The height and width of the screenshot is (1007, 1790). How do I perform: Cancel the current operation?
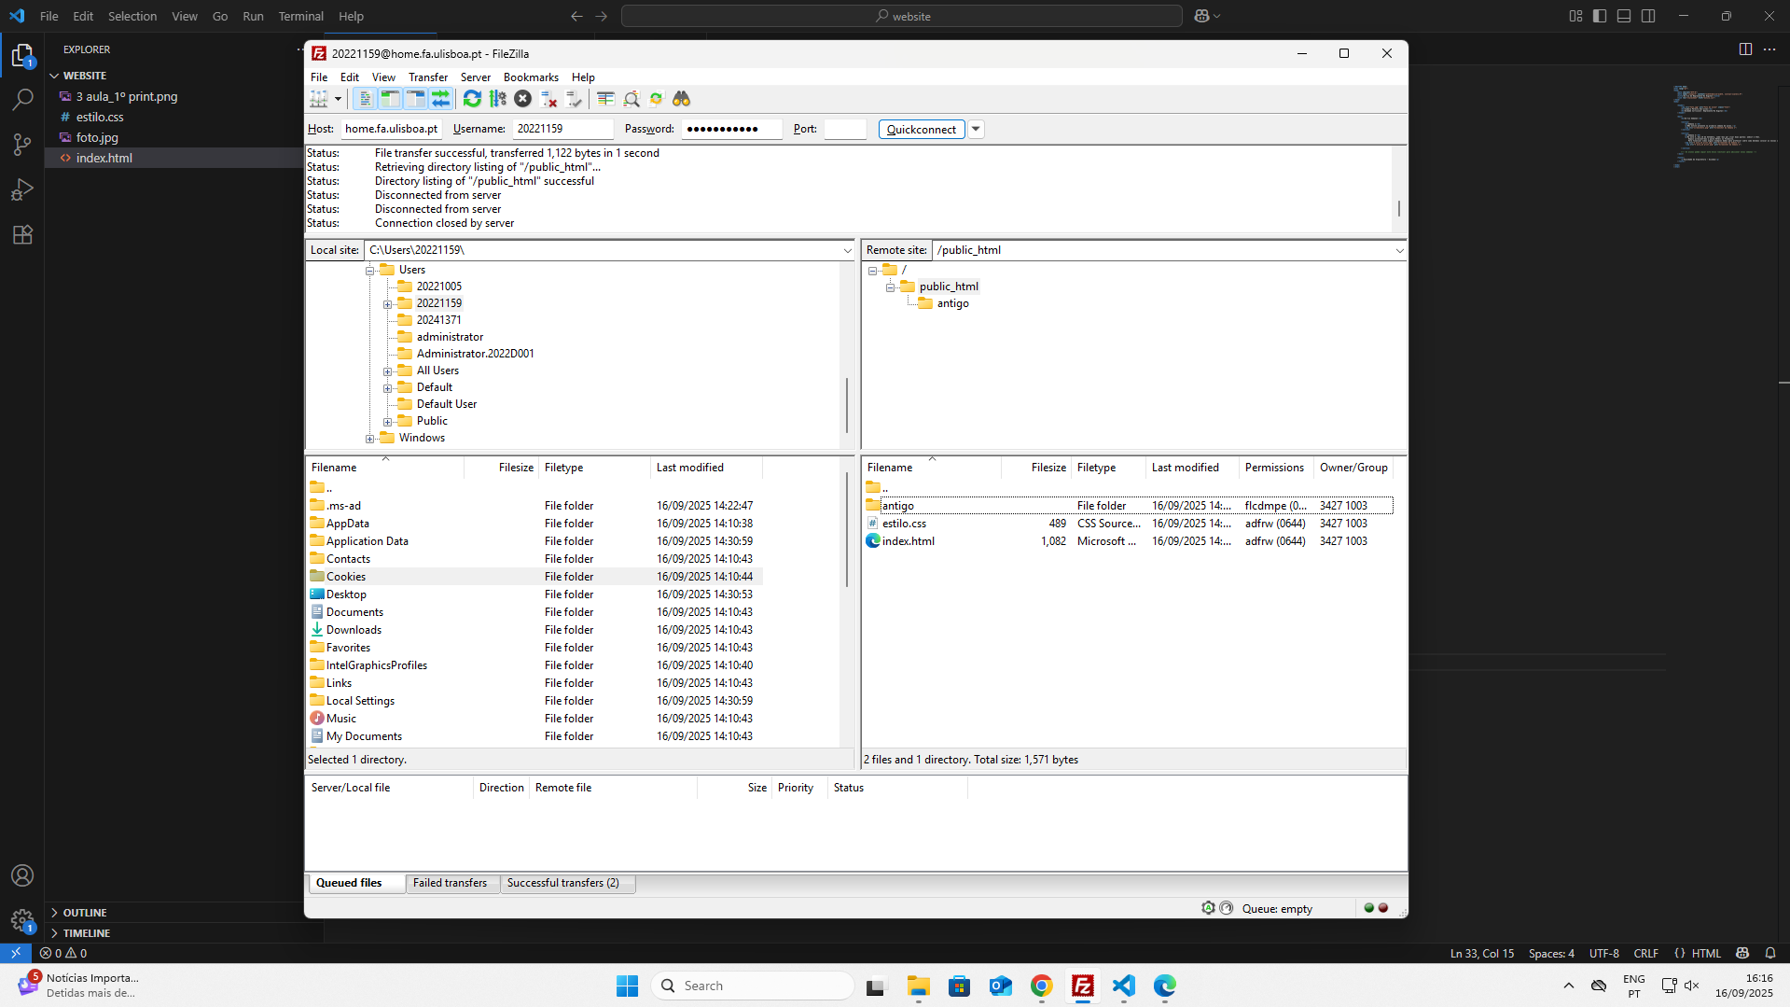523,99
